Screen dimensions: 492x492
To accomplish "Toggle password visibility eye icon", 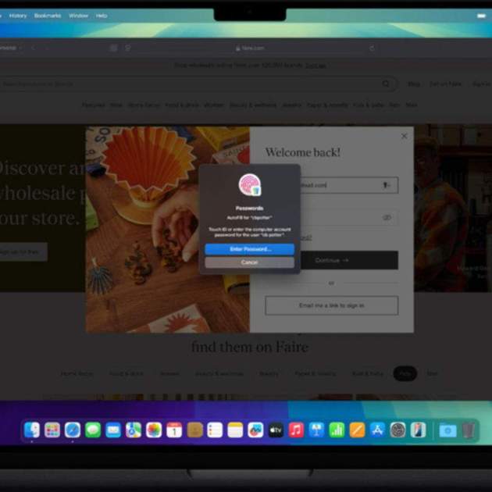I will tap(387, 218).
